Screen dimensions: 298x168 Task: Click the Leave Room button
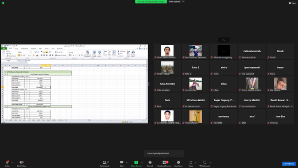coord(289,164)
